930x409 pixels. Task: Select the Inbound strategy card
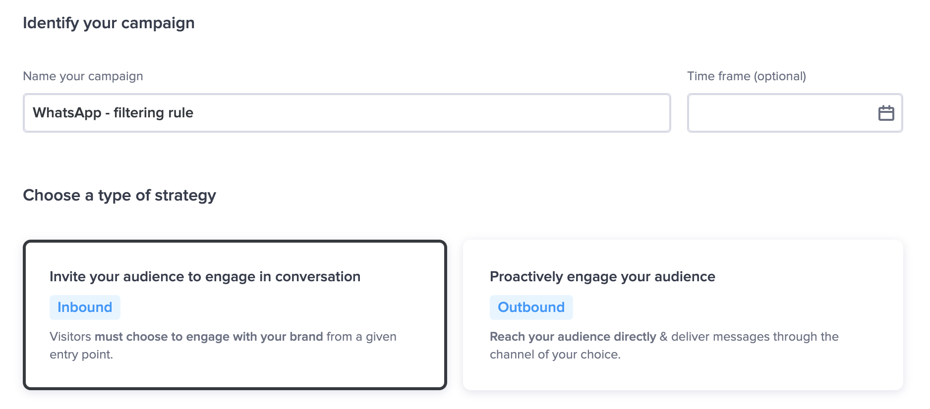click(235, 315)
